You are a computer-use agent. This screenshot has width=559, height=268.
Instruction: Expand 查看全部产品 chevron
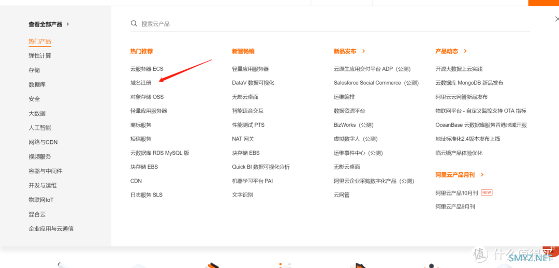point(68,24)
